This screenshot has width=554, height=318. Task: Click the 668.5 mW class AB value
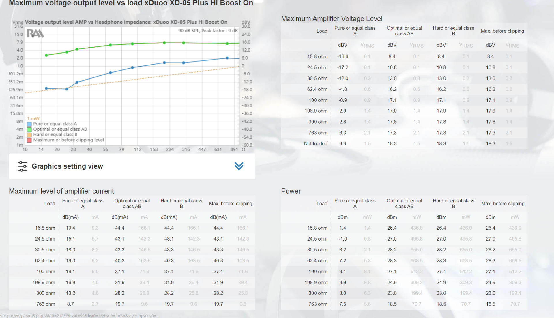(416, 261)
